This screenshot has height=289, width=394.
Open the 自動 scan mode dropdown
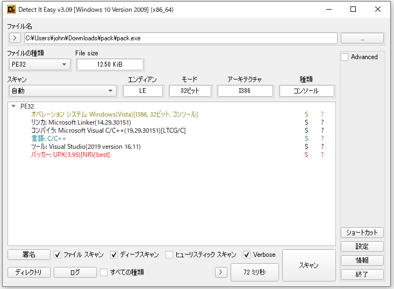[x=63, y=91]
